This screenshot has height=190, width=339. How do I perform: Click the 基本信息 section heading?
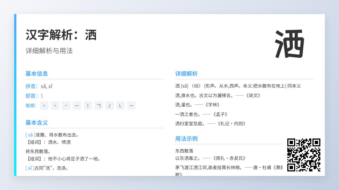(37, 74)
